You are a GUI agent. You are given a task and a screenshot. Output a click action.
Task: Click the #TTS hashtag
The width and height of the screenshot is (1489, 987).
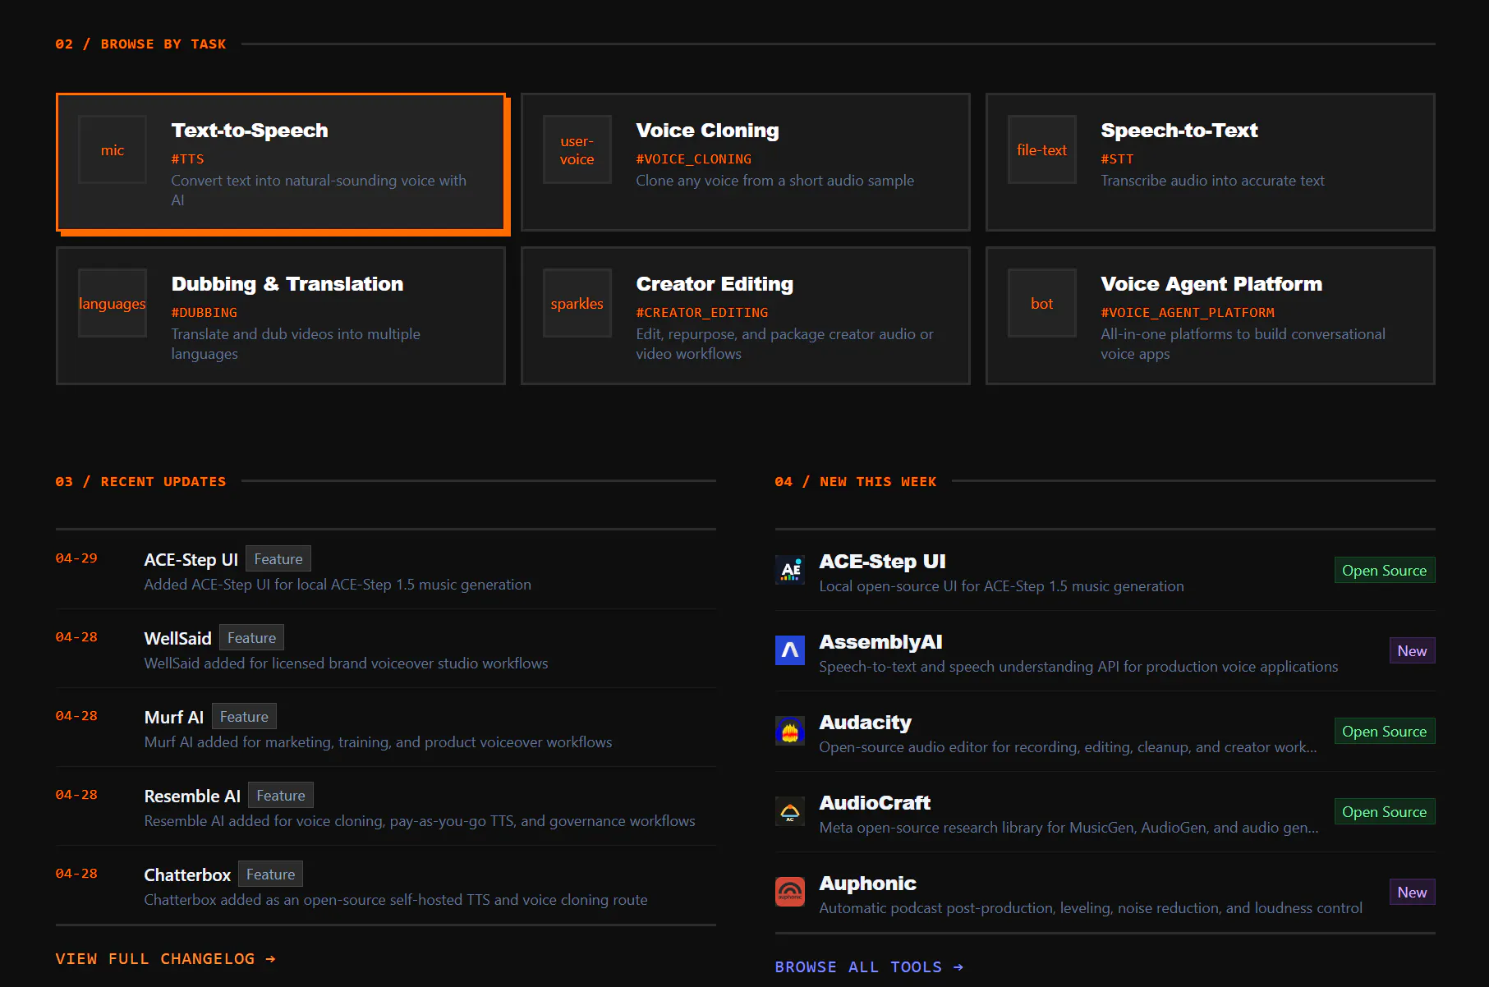point(187,159)
